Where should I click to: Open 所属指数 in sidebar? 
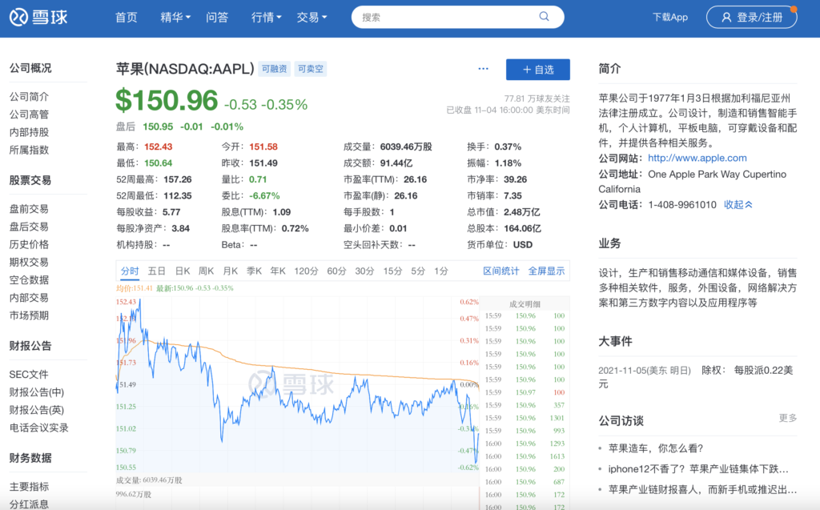click(x=29, y=151)
